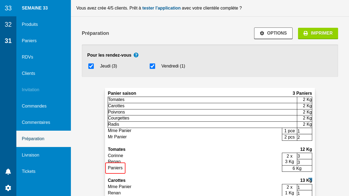The image size is (349, 196).
Task: Navigate to Paniers section
Action: coord(29,41)
